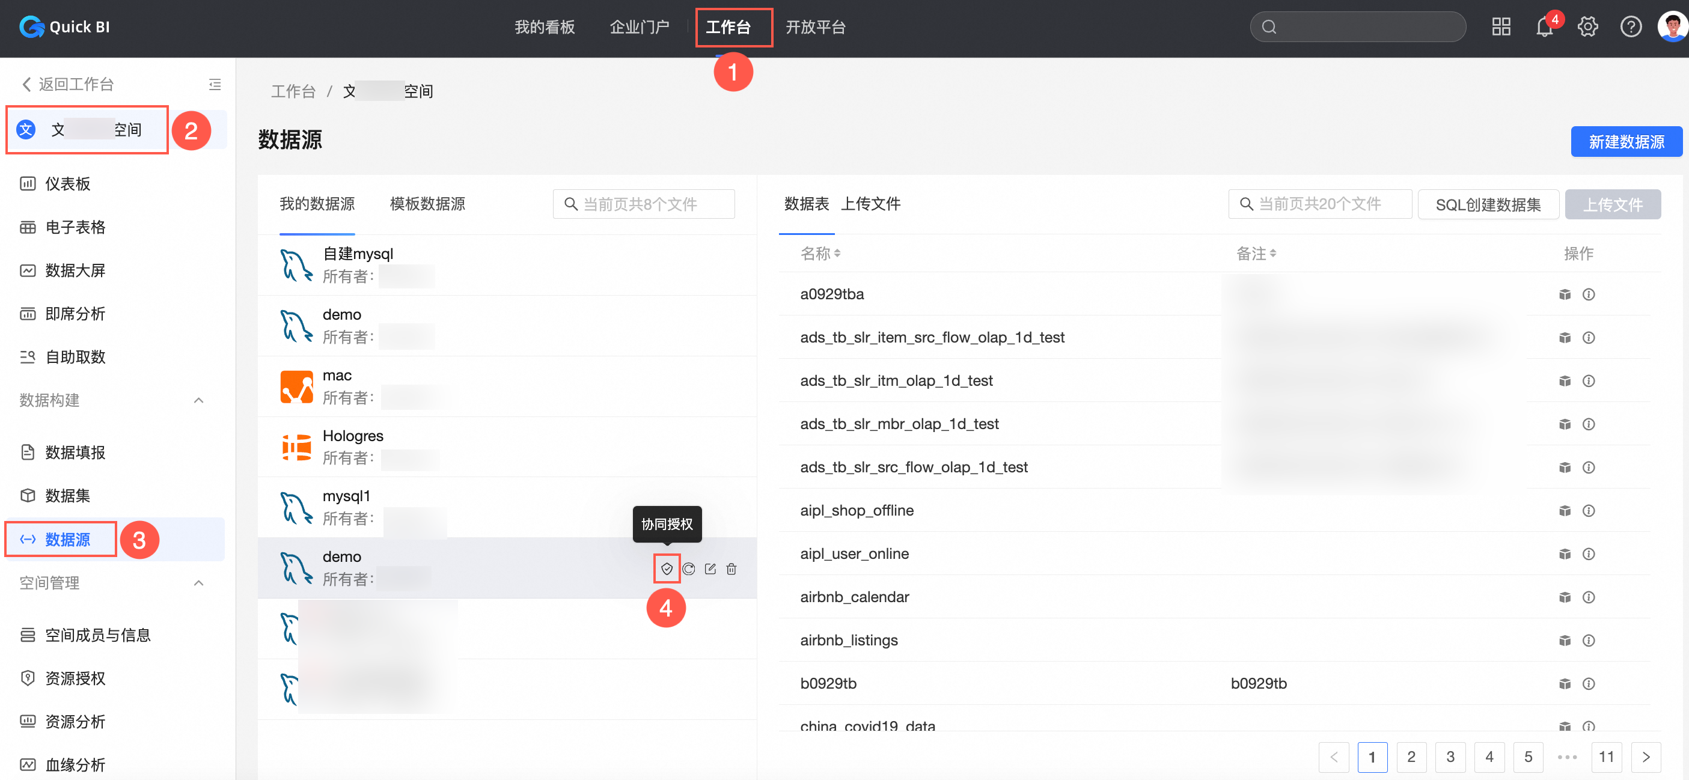The width and height of the screenshot is (1689, 780).
Task: Switch to 我的数据源 tab
Action: point(317,204)
